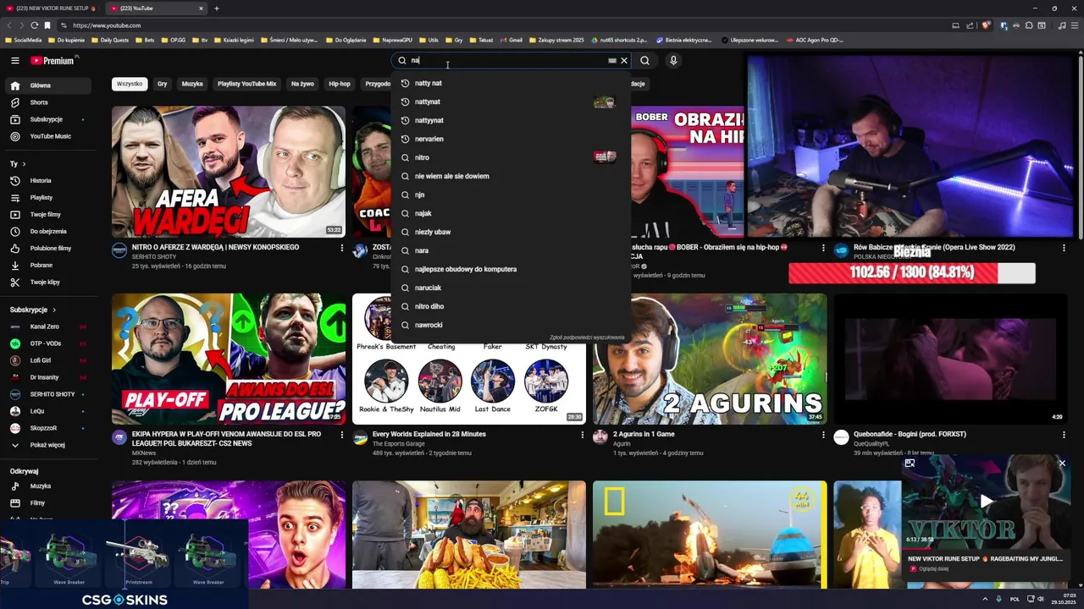Open Playlisty in the sidebar
The width and height of the screenshot is (1084, 609).
[49, 197]
